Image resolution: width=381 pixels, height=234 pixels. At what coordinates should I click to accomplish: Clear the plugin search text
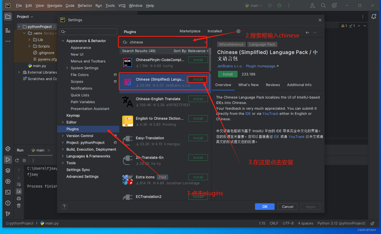(x=205, y=42)
